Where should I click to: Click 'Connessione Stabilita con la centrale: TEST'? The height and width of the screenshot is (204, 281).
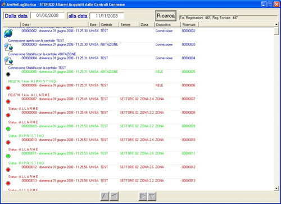pyautogui.click(x=37, y=68)
